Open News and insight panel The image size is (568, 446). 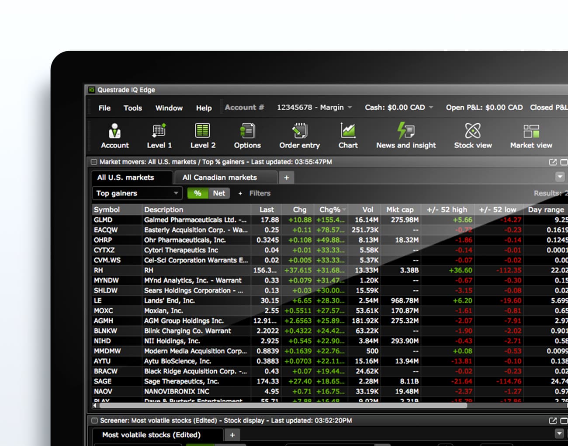click(406, 136)
